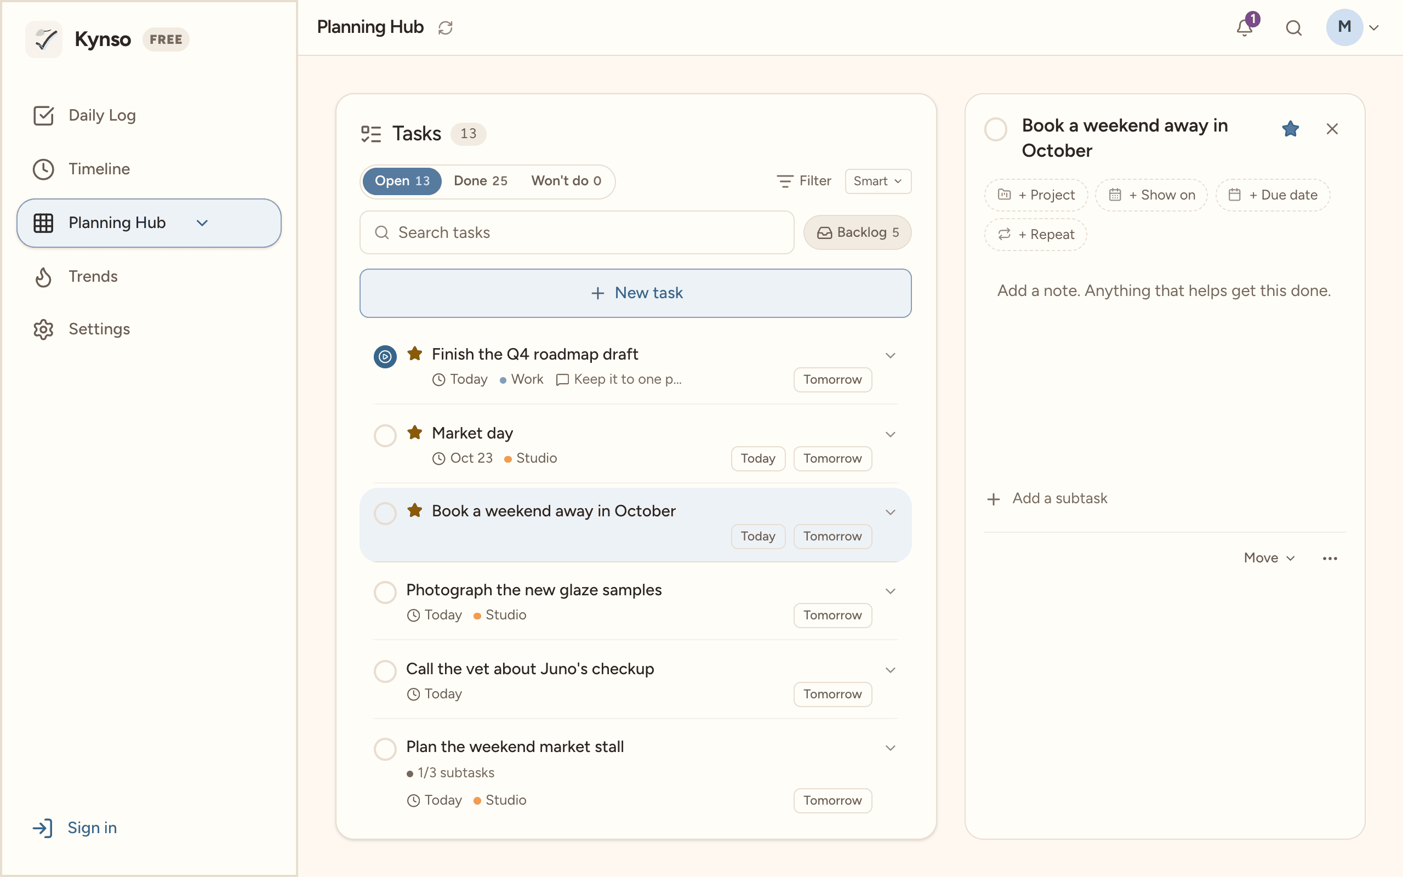Toggle star on Finish the Q4 roadmap draft
The image size is (1403, 877).
[x=414, y=354]
